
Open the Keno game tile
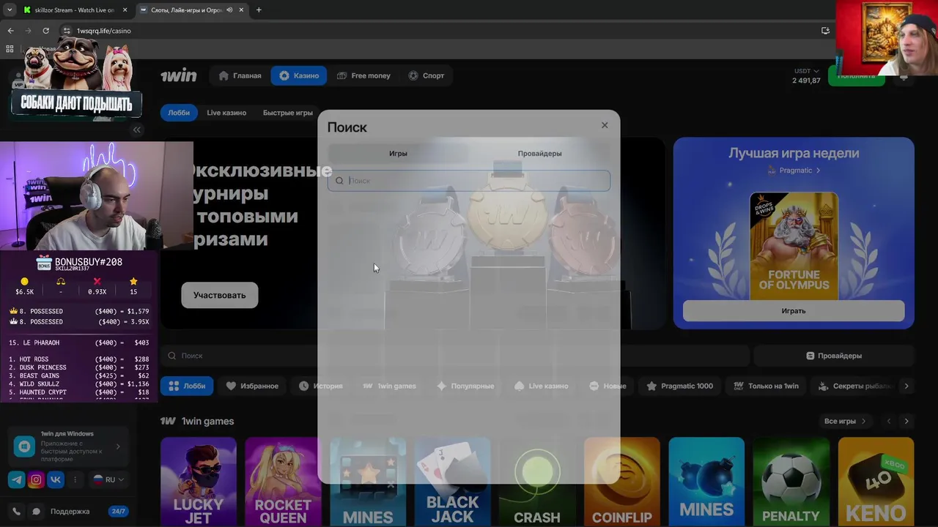876,482
